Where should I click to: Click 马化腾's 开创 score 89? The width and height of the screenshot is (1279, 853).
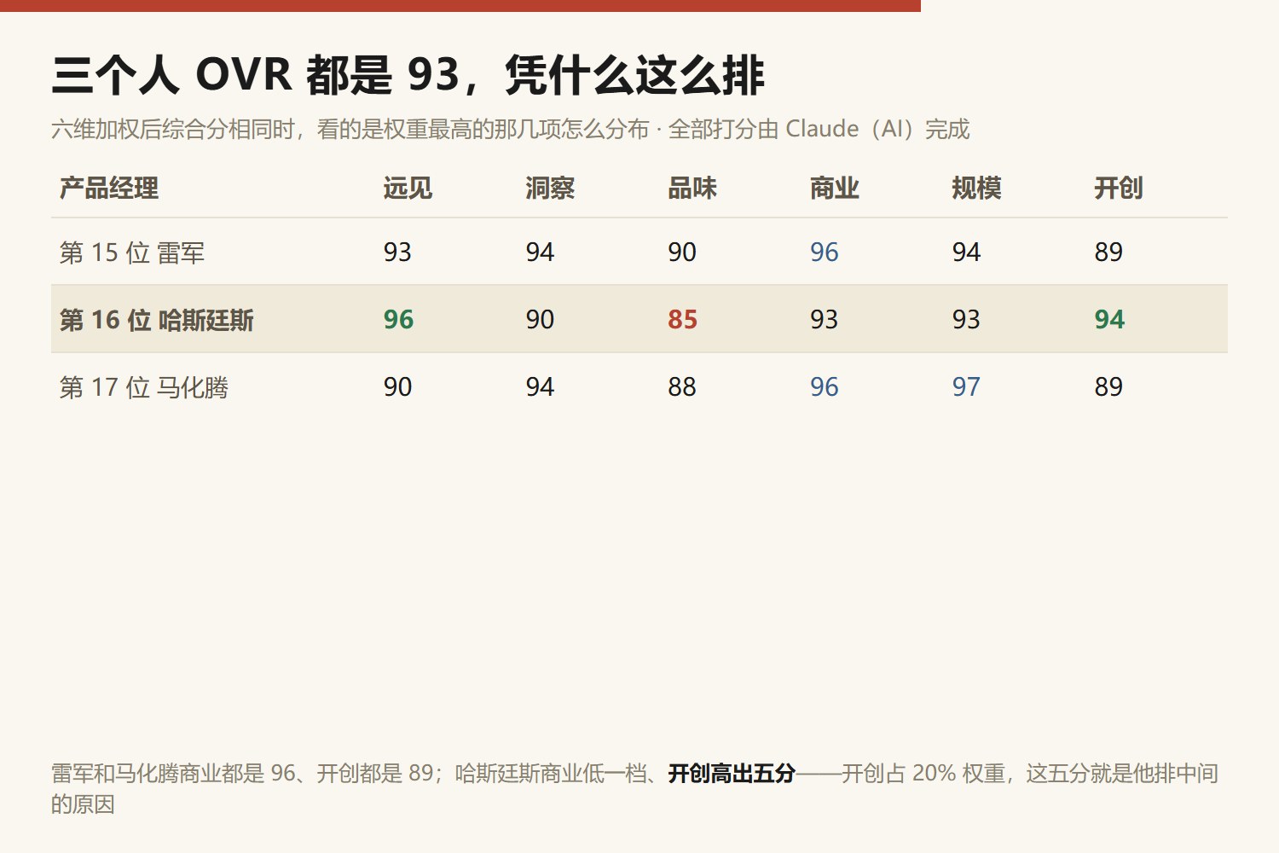tap(1108, 387)
